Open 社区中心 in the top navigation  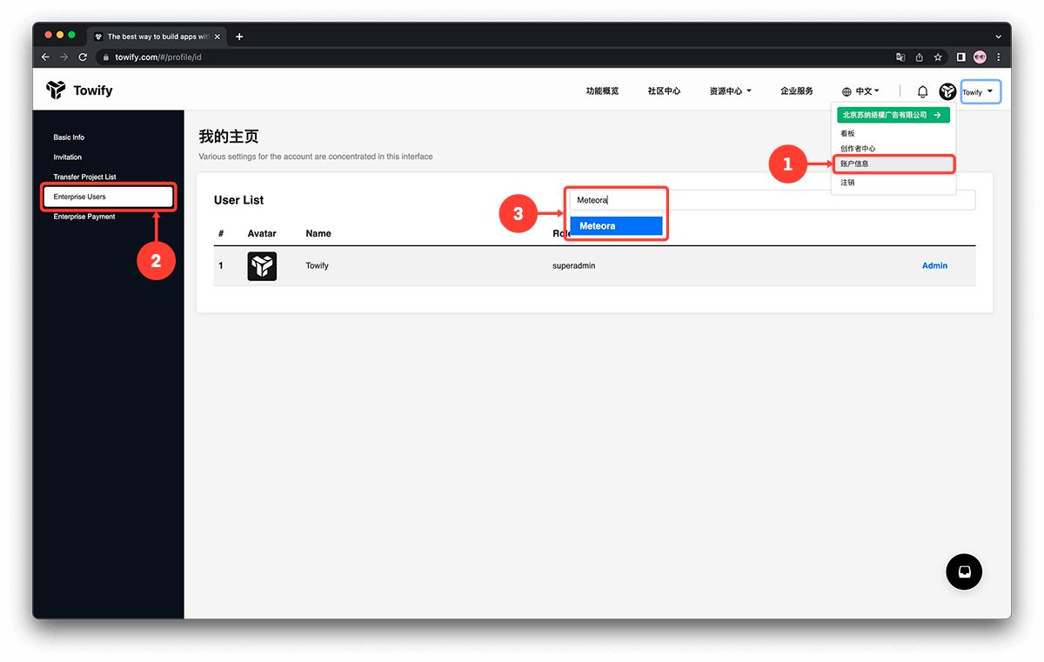pos(664,91)
